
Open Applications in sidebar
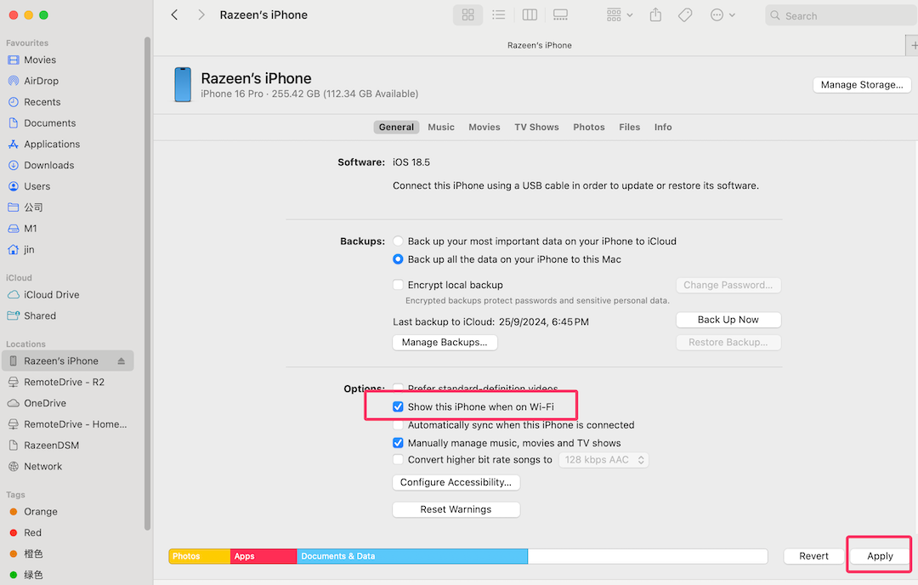click(x=52, y=144)
